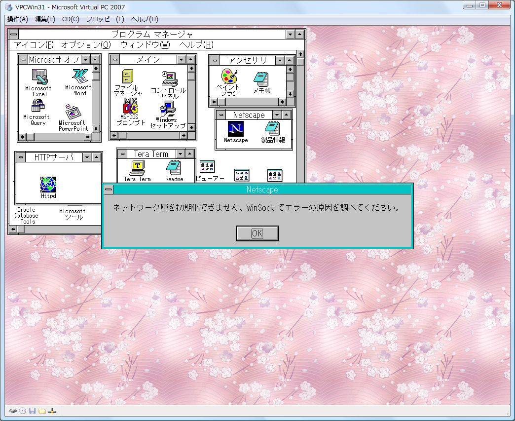This screenshot has width=515, height=421.
Task: Select the Oracle Database Tools group label
Action: point(26,216)
